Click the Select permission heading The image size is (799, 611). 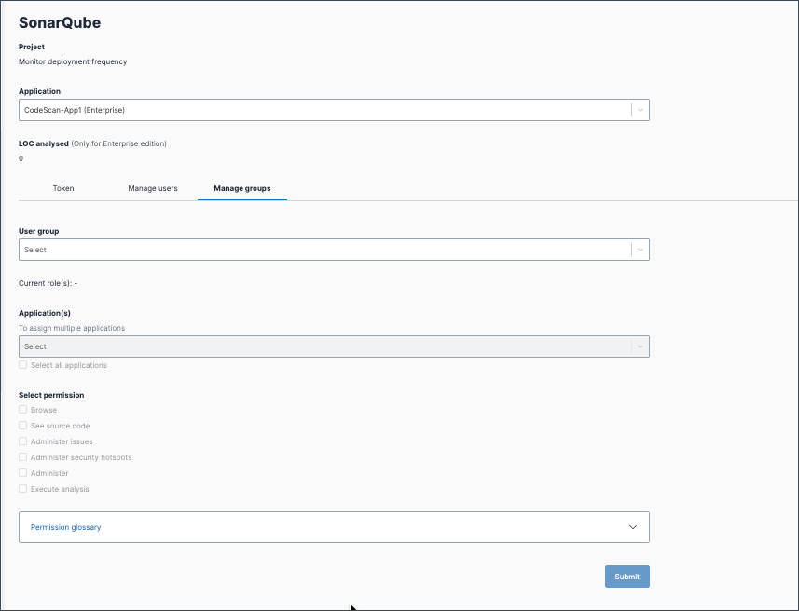click(51, 395)
